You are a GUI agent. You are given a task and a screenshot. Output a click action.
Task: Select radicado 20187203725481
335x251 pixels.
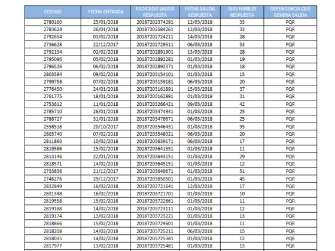click(x=155, y=246)
